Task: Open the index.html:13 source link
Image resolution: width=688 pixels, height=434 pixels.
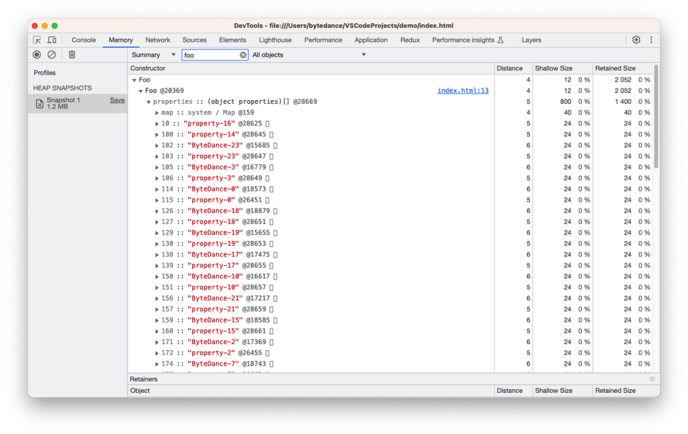Action: (463, 91)
